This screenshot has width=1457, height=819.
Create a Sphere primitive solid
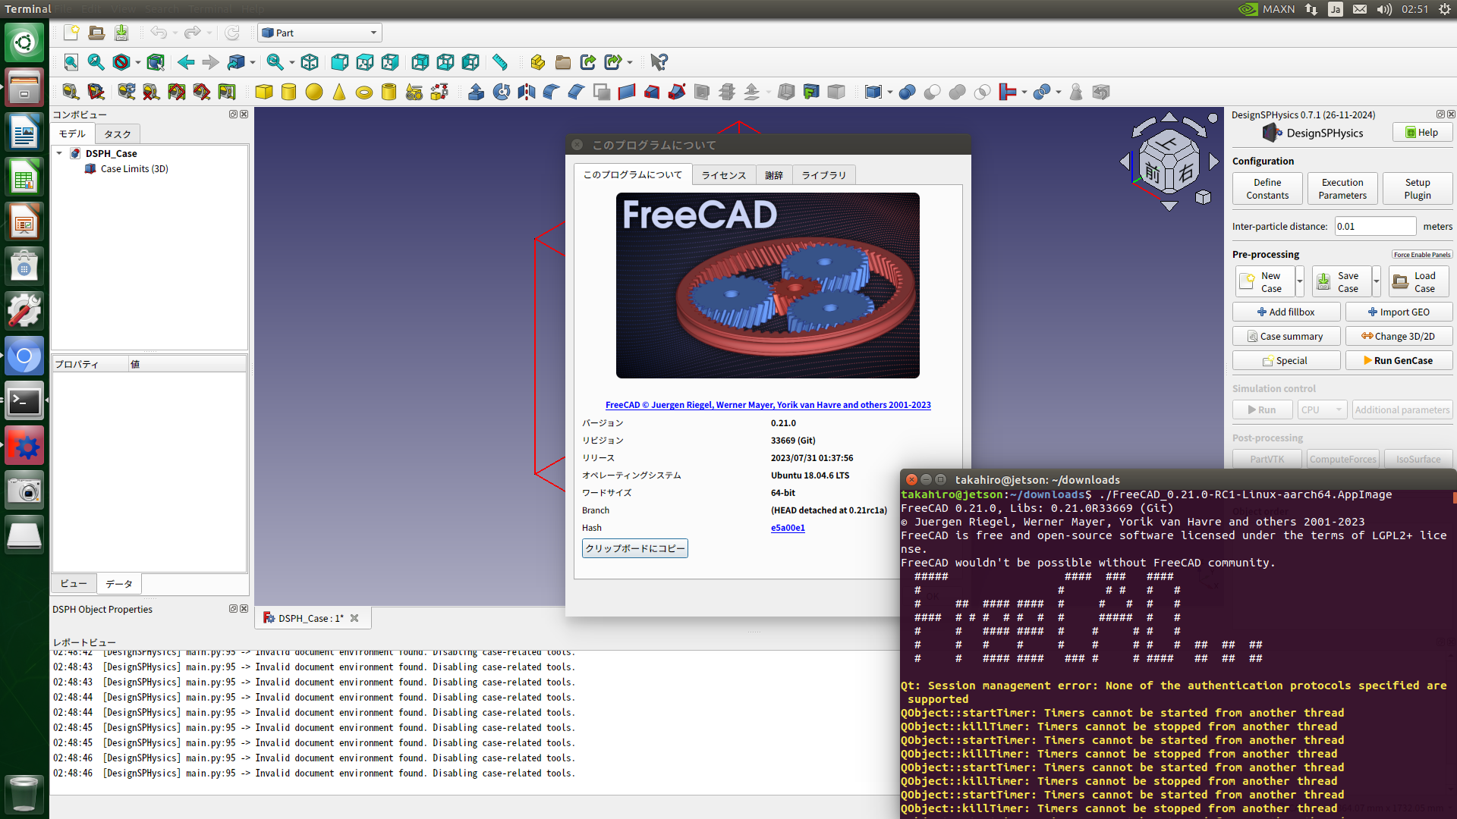(x=314, y=92)
